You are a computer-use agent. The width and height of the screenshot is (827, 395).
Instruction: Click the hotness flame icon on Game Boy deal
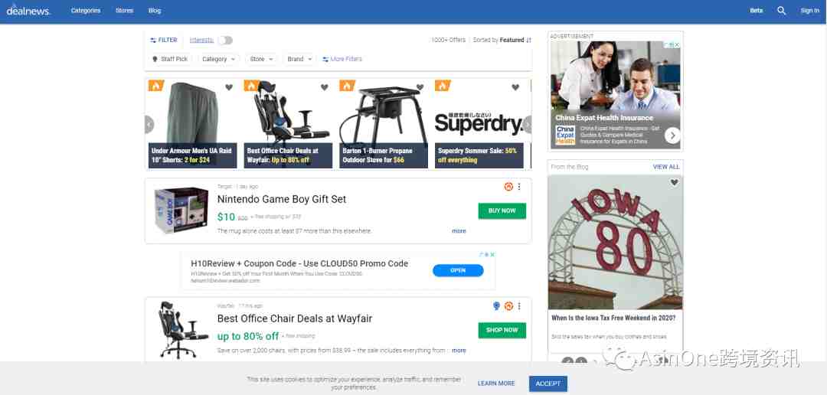(x=508, y=187)
